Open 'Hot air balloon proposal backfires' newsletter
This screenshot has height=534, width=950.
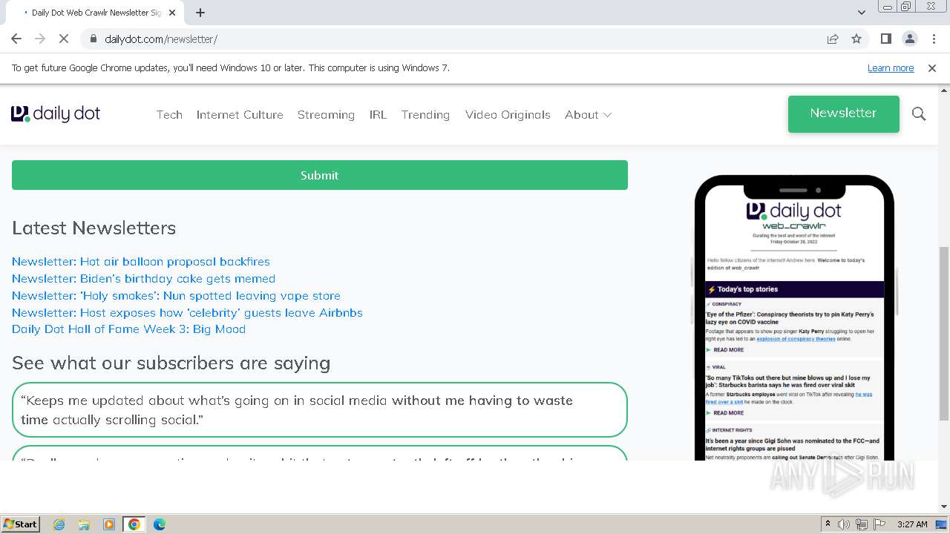141,261
